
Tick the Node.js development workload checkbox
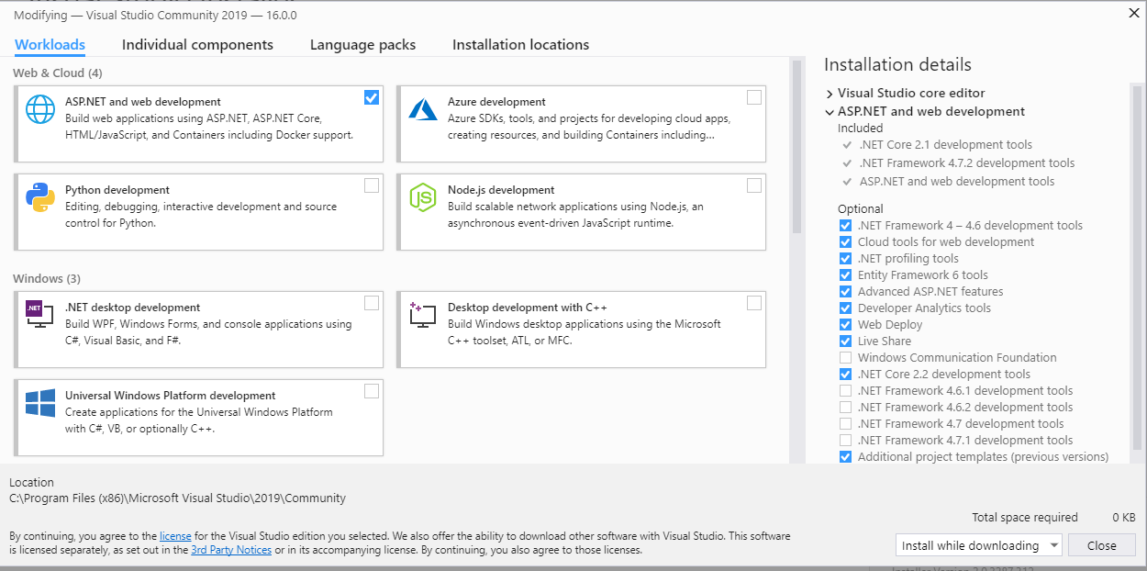pos(754,185)
